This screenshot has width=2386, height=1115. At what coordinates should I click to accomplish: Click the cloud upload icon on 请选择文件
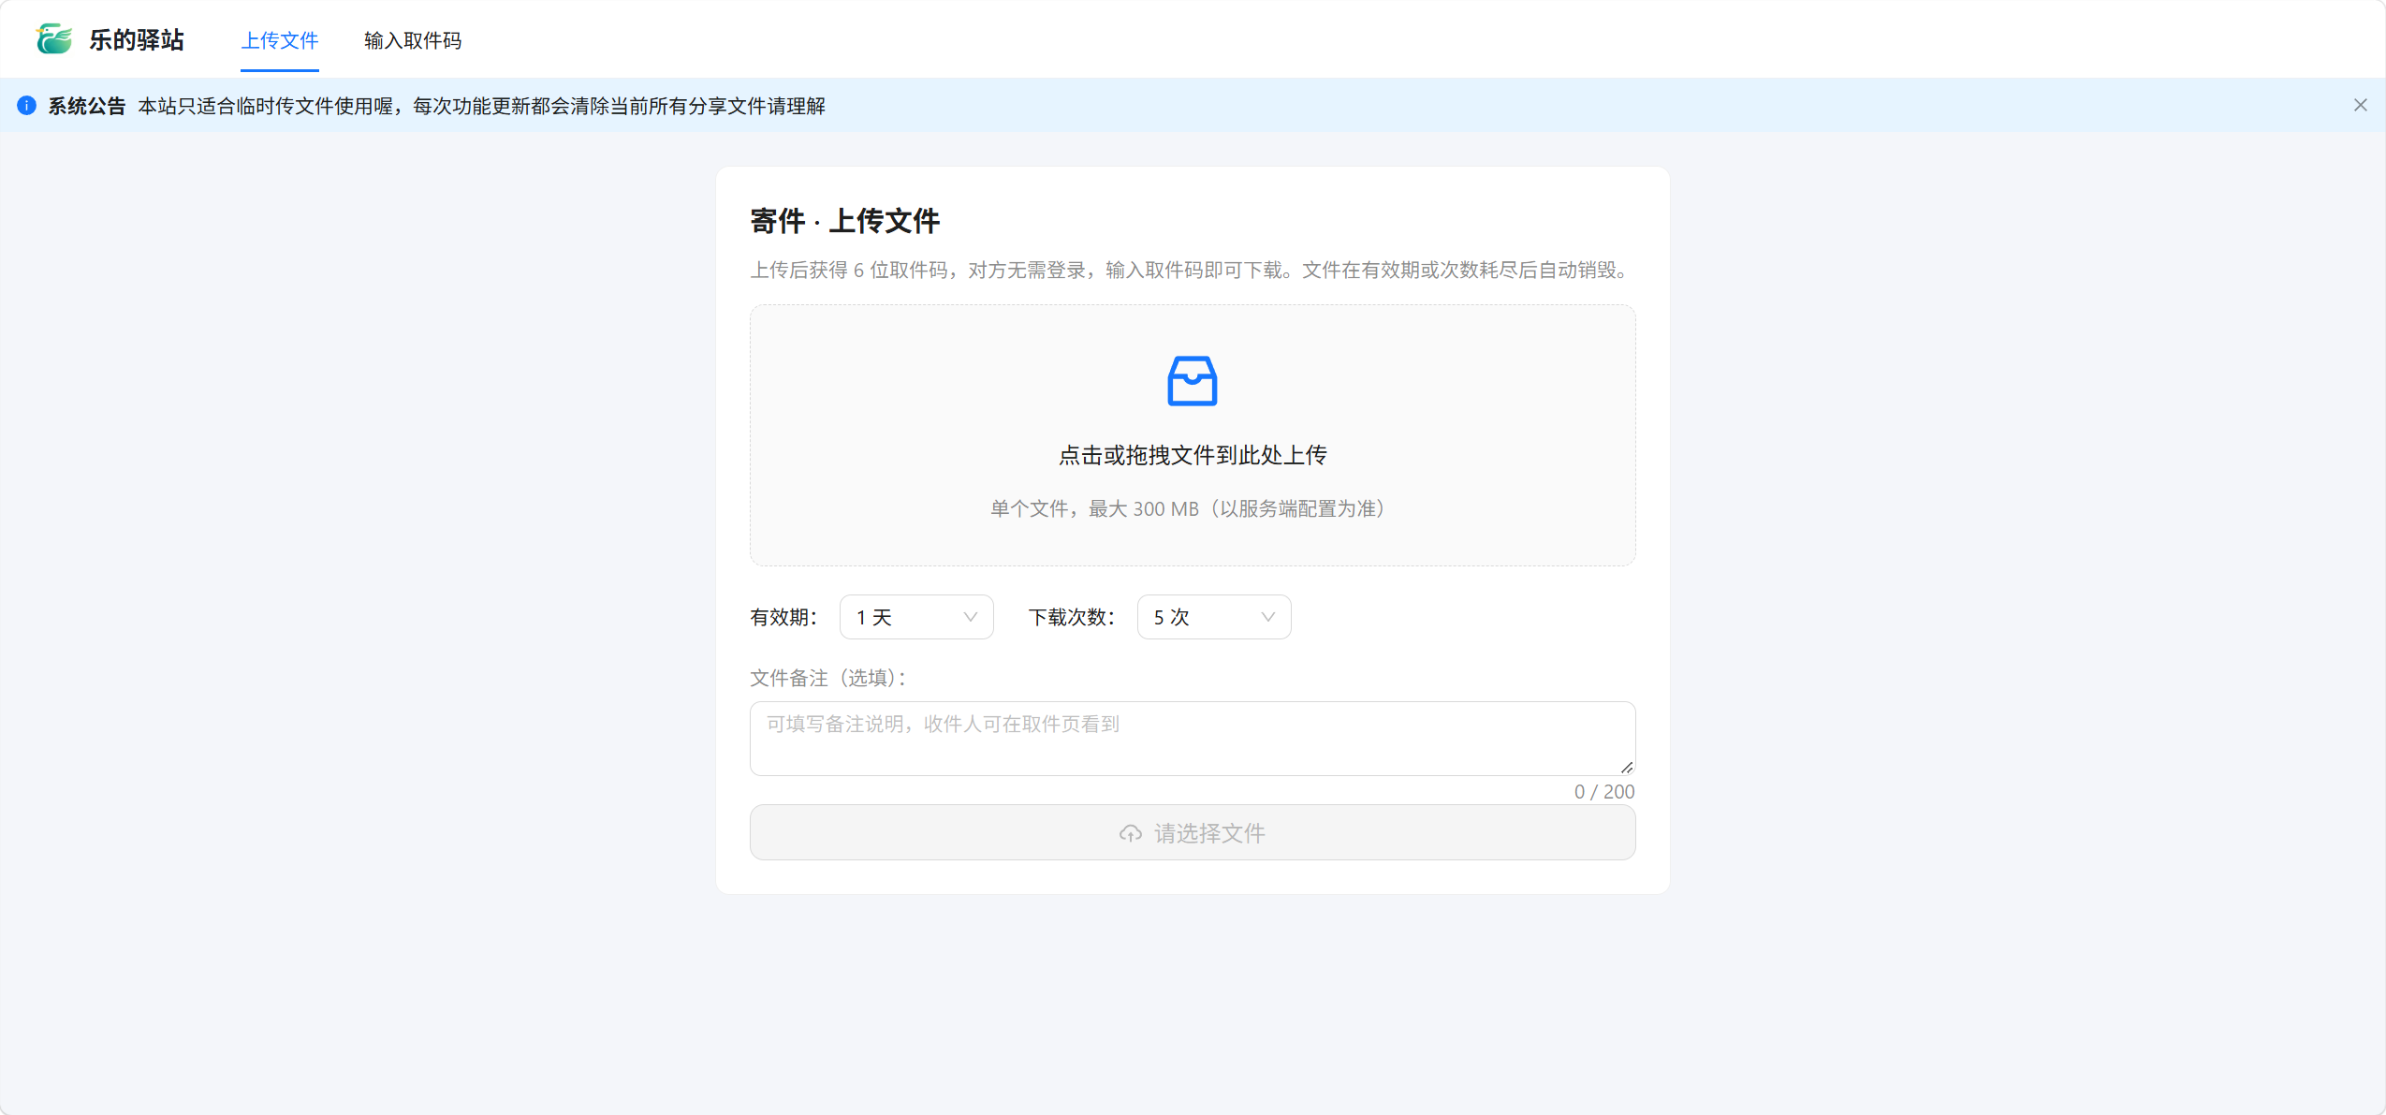(1130, 833)
